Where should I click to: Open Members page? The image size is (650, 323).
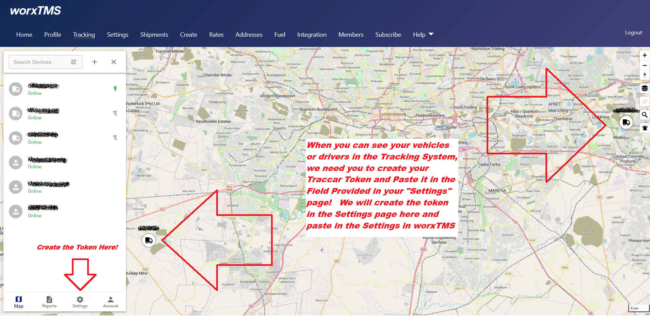[351, 35]
